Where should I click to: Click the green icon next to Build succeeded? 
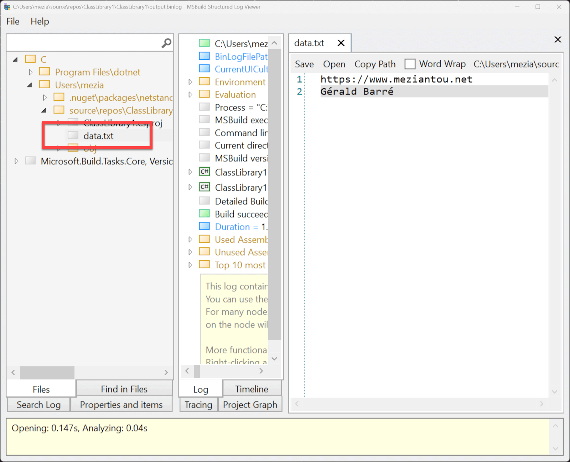point(204,214)
